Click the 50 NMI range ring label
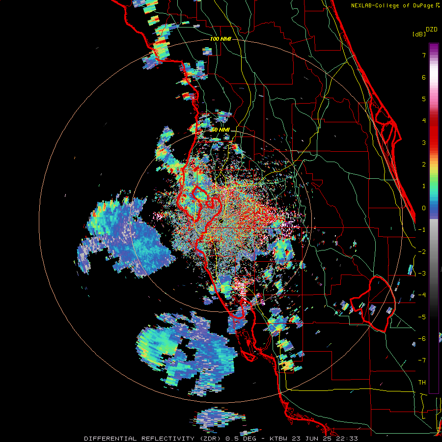Screen dimensions: 442x442 pos(221,130)
